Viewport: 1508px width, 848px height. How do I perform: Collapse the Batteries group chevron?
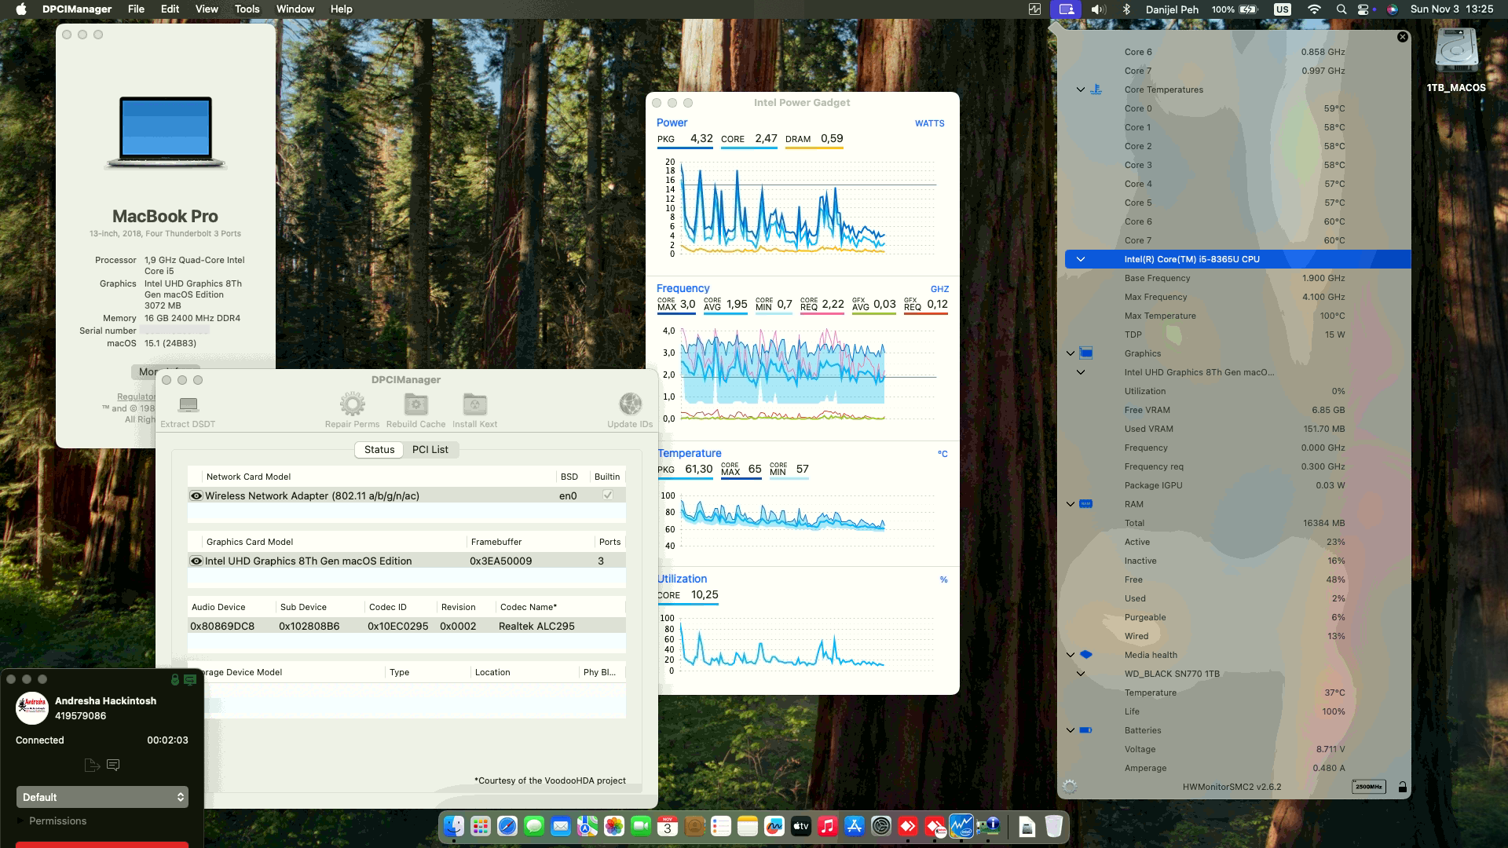pos(1071,730)
